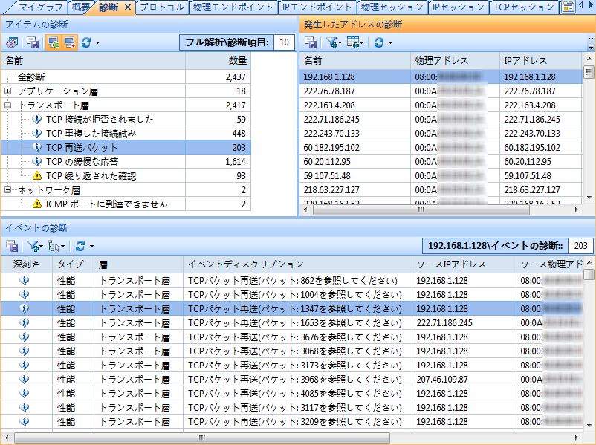Screen dimensions: 596x445
Task: Collapse the トランスポート層 tree node
Action: (x=8, y=105)
